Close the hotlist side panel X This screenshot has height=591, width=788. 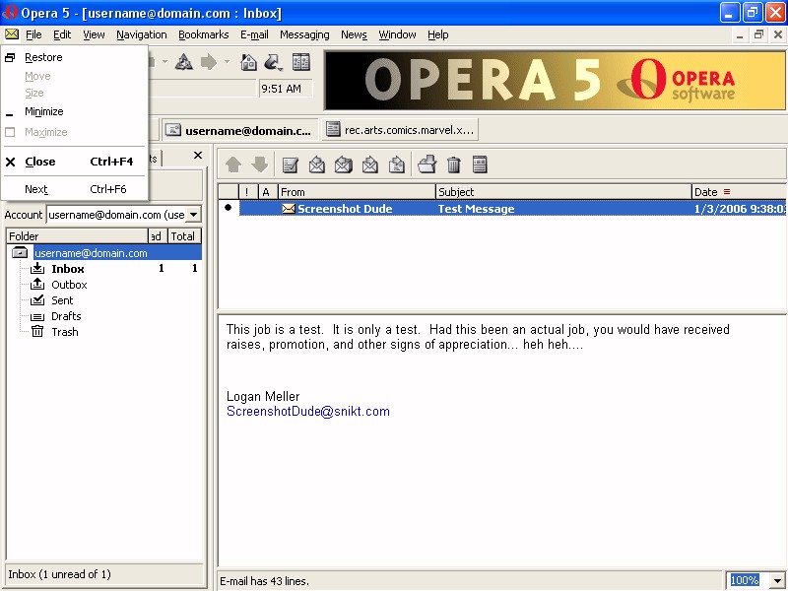tap(198, 156)
